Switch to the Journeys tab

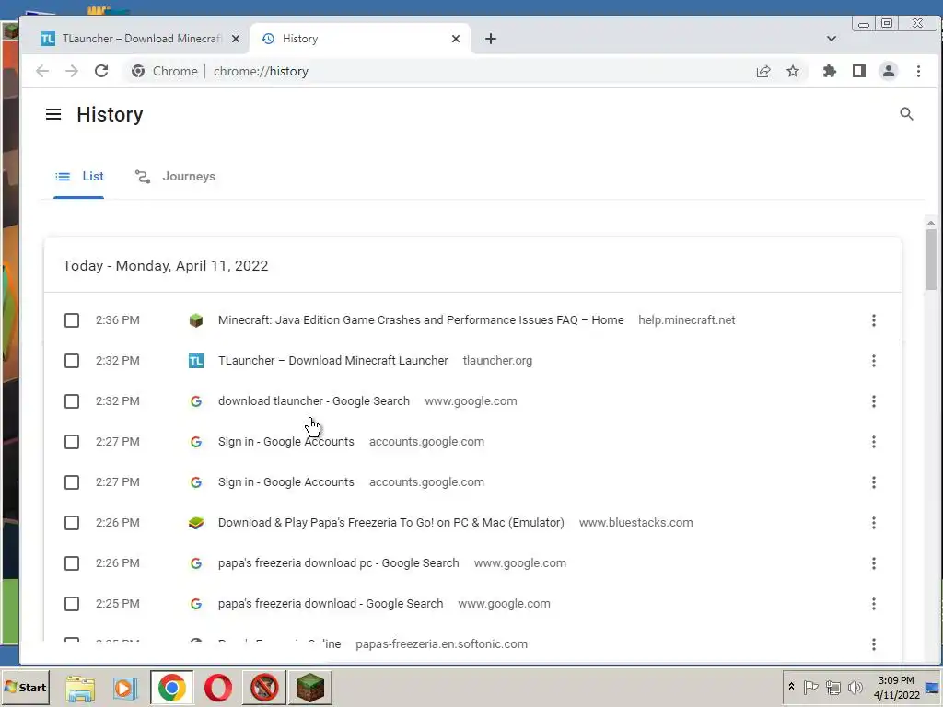174,176
